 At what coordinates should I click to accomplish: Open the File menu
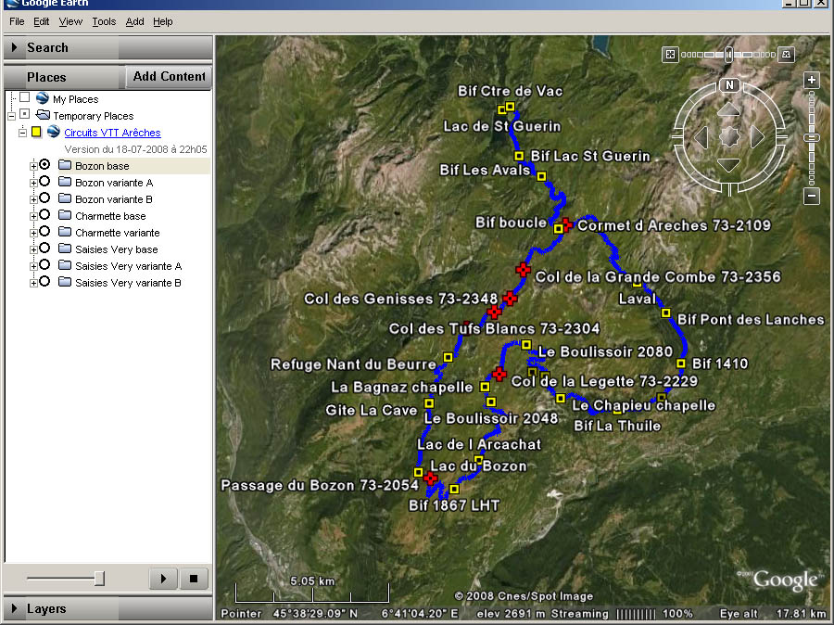click(17, 22)
